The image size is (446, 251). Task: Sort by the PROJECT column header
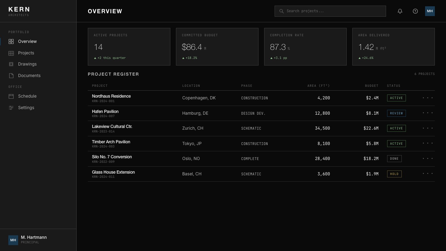[100, 86]
